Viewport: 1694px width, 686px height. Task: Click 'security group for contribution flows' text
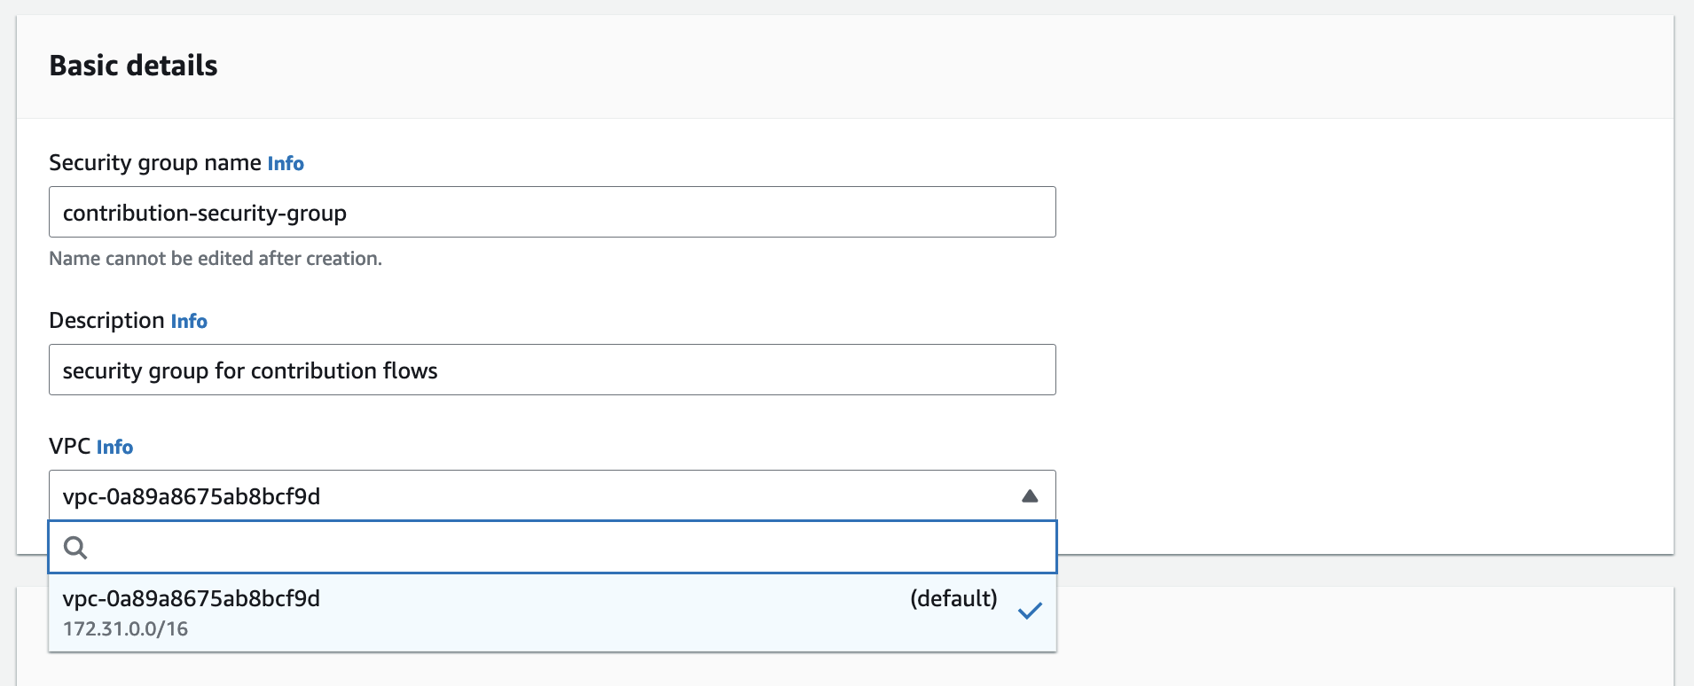click(250, 371)
